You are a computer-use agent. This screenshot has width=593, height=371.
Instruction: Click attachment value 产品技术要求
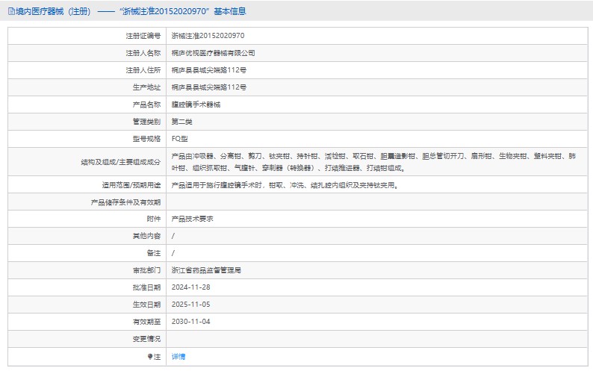tap(193, 219)
